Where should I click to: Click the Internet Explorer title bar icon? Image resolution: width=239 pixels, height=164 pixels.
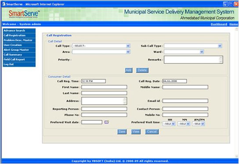(x=4, y=4)
